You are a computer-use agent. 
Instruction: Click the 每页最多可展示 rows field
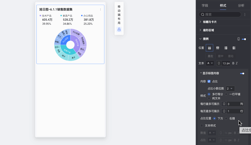click(232, 111)
